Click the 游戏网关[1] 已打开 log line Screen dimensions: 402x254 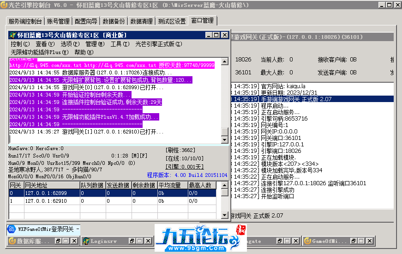86,132
